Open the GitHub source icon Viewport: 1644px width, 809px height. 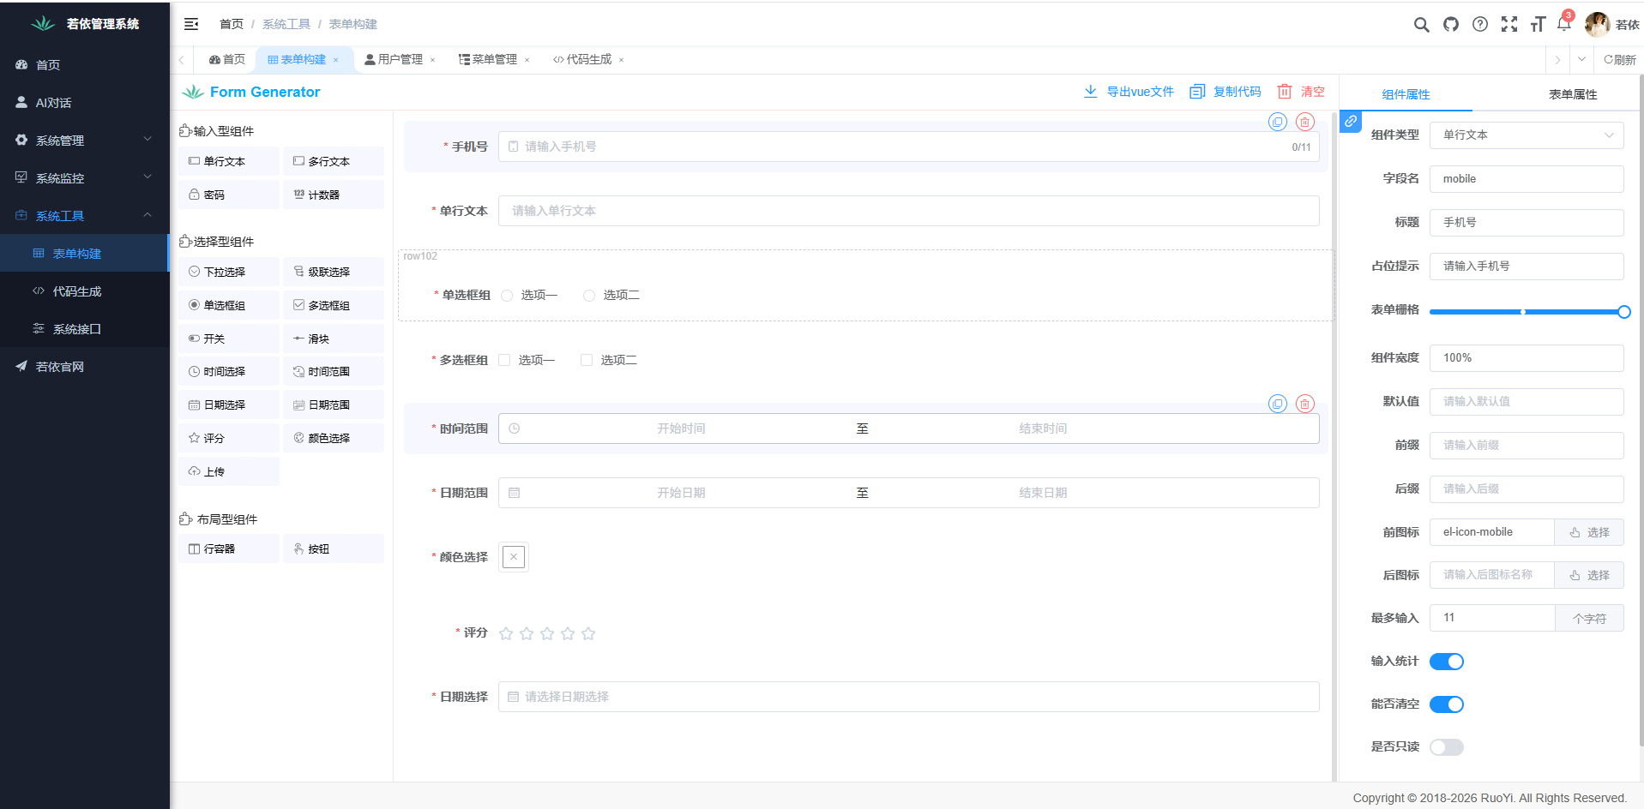(x=1451, y=24)
